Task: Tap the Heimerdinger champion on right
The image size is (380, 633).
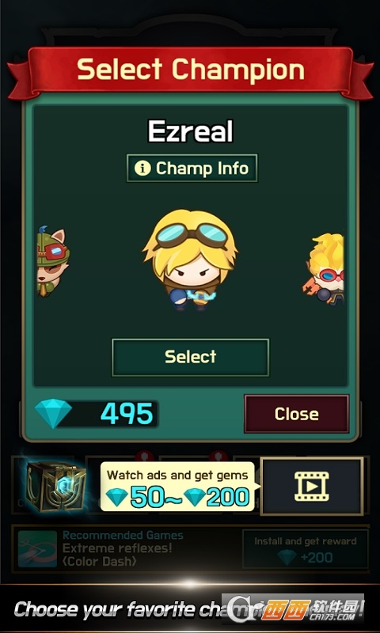Action: coord(324,269)
